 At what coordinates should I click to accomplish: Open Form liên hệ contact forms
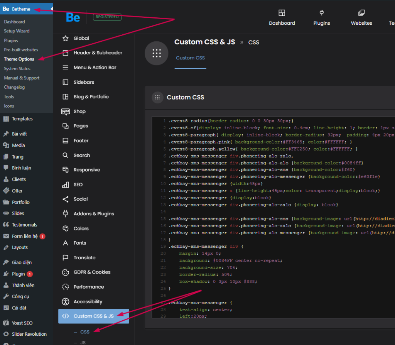click(25, 236)
